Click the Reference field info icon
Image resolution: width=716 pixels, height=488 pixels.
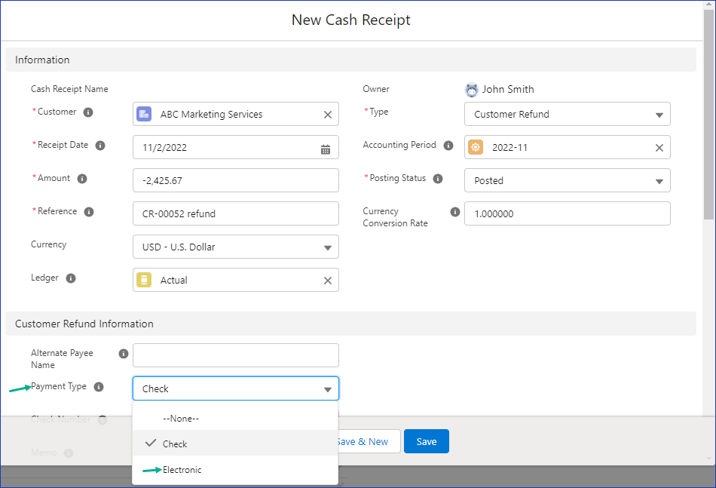(89, 212)
